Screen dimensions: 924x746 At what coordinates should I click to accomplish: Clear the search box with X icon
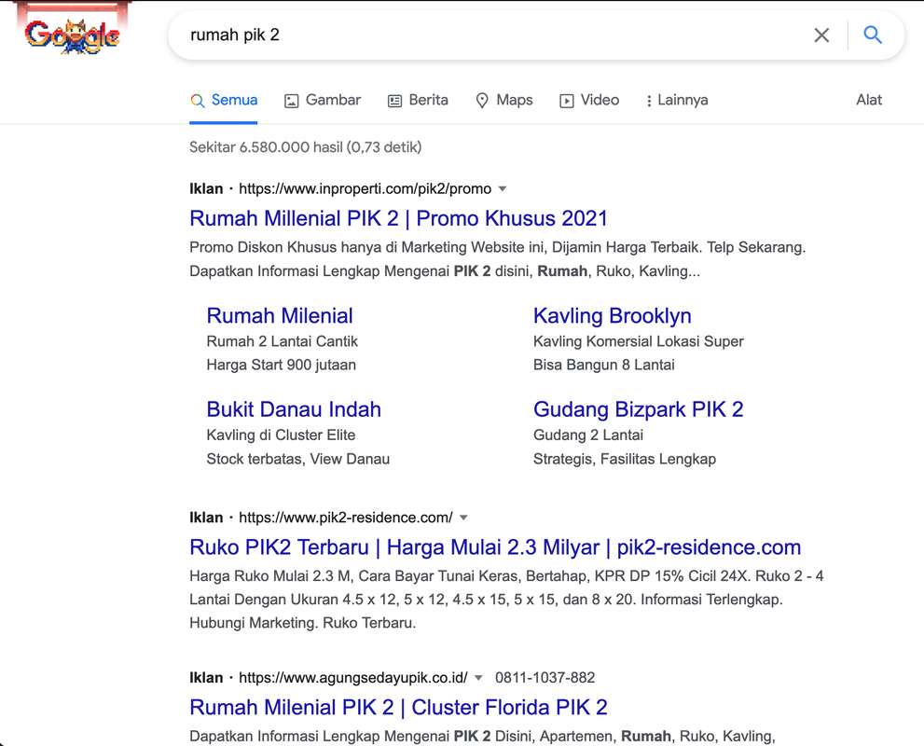click(x=821, y=35)
